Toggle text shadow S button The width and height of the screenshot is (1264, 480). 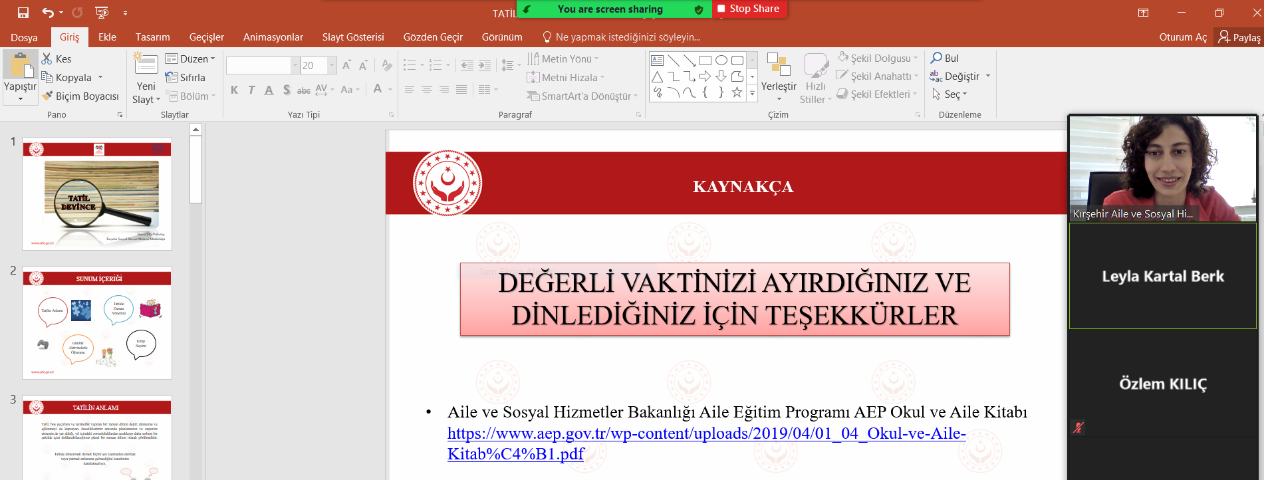click(287, 90)
